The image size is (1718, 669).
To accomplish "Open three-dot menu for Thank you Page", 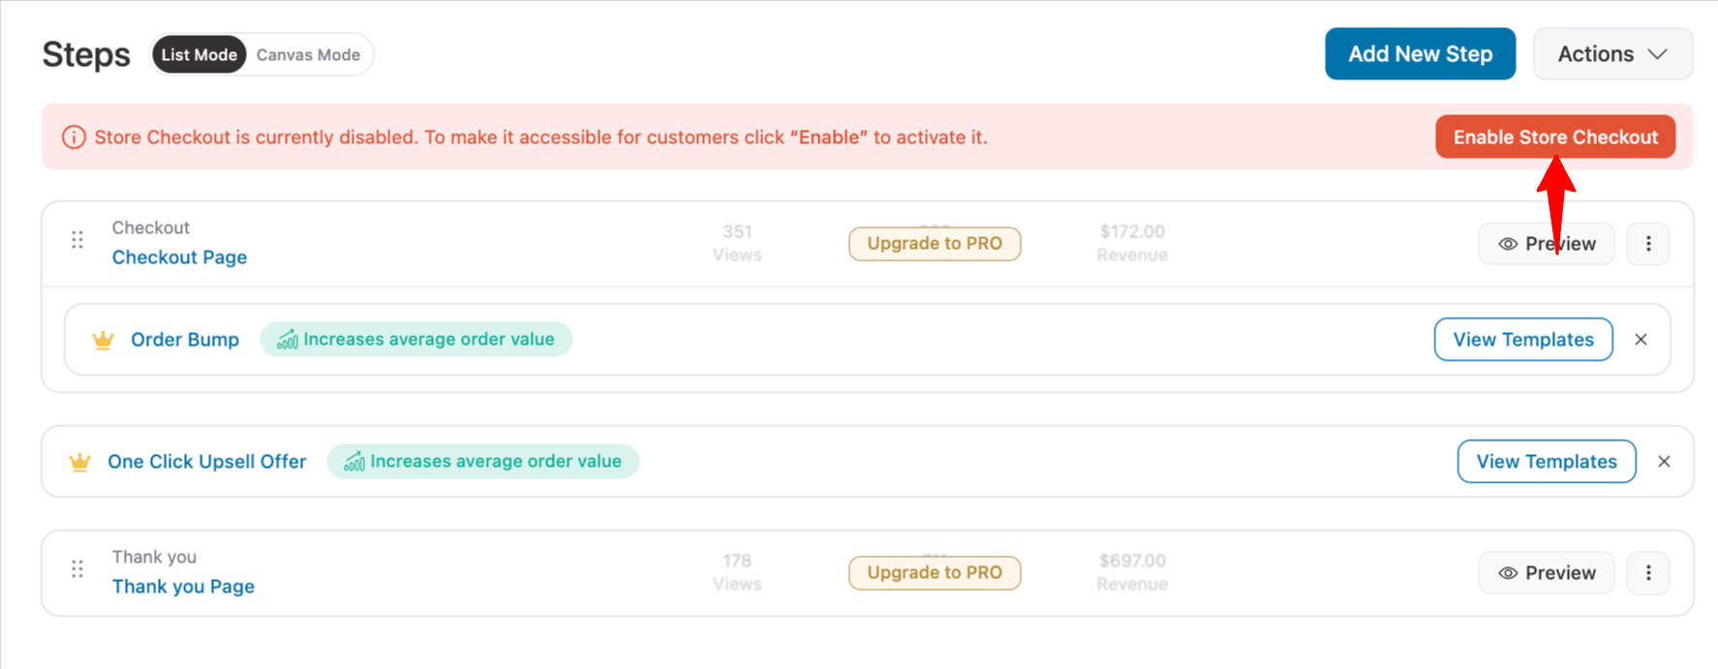I will [1648, 573].
